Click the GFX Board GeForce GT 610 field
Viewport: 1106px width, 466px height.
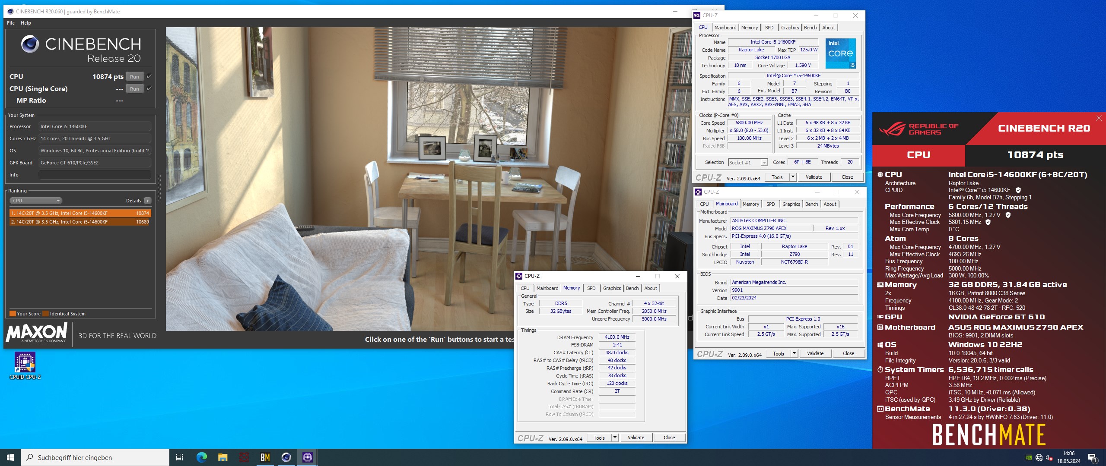coord(95,163)
